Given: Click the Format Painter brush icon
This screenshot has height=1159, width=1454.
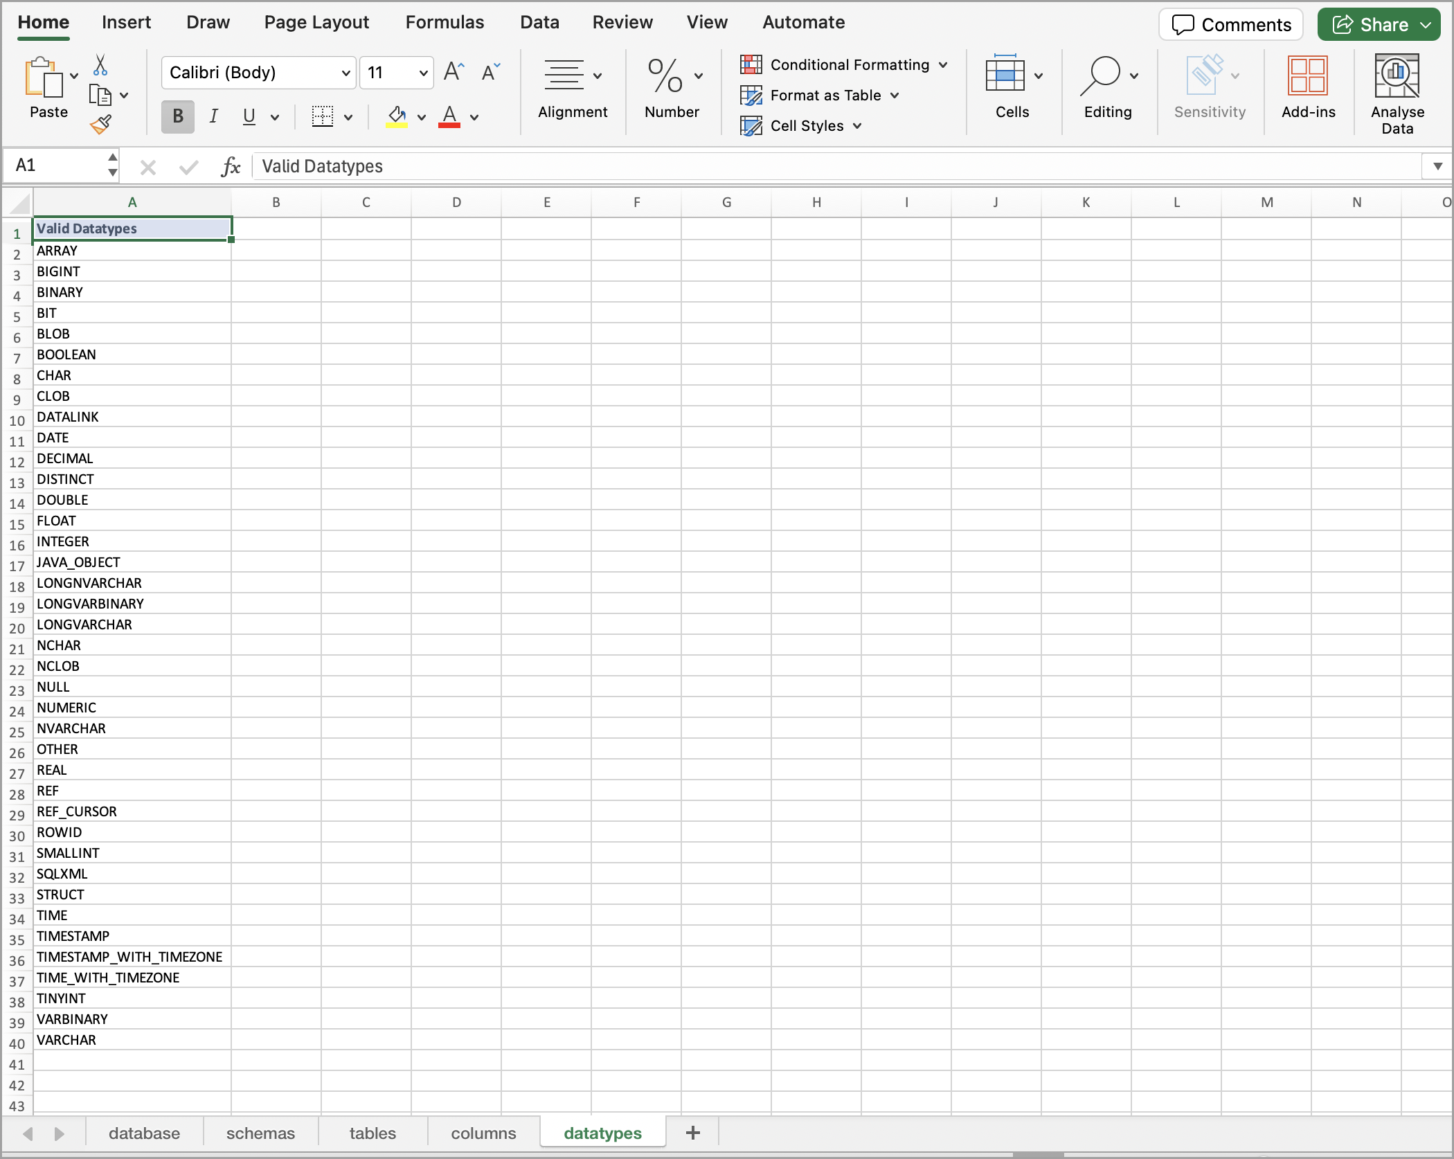Looking at the screenshot, I should pyautogui.click(x=100, y=125).
